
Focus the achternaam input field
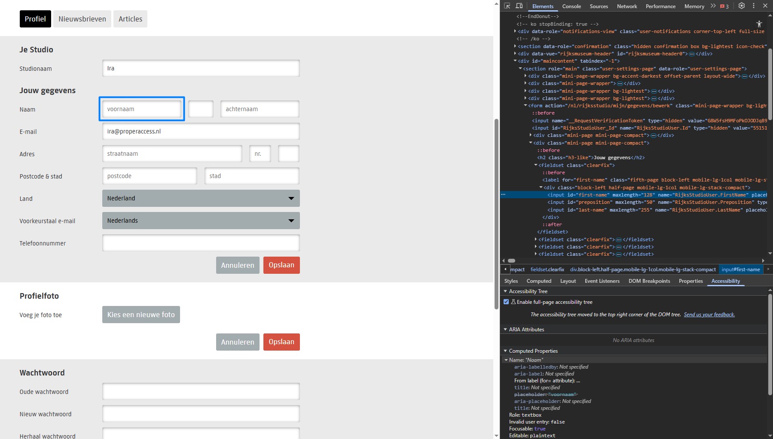coord(260,109)
